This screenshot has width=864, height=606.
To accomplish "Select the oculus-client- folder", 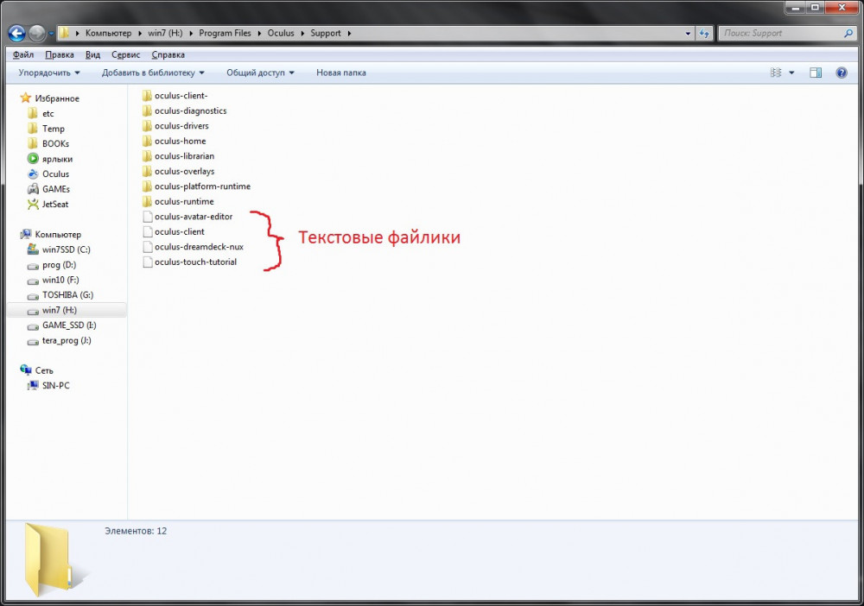I will (x=175, y=96).
